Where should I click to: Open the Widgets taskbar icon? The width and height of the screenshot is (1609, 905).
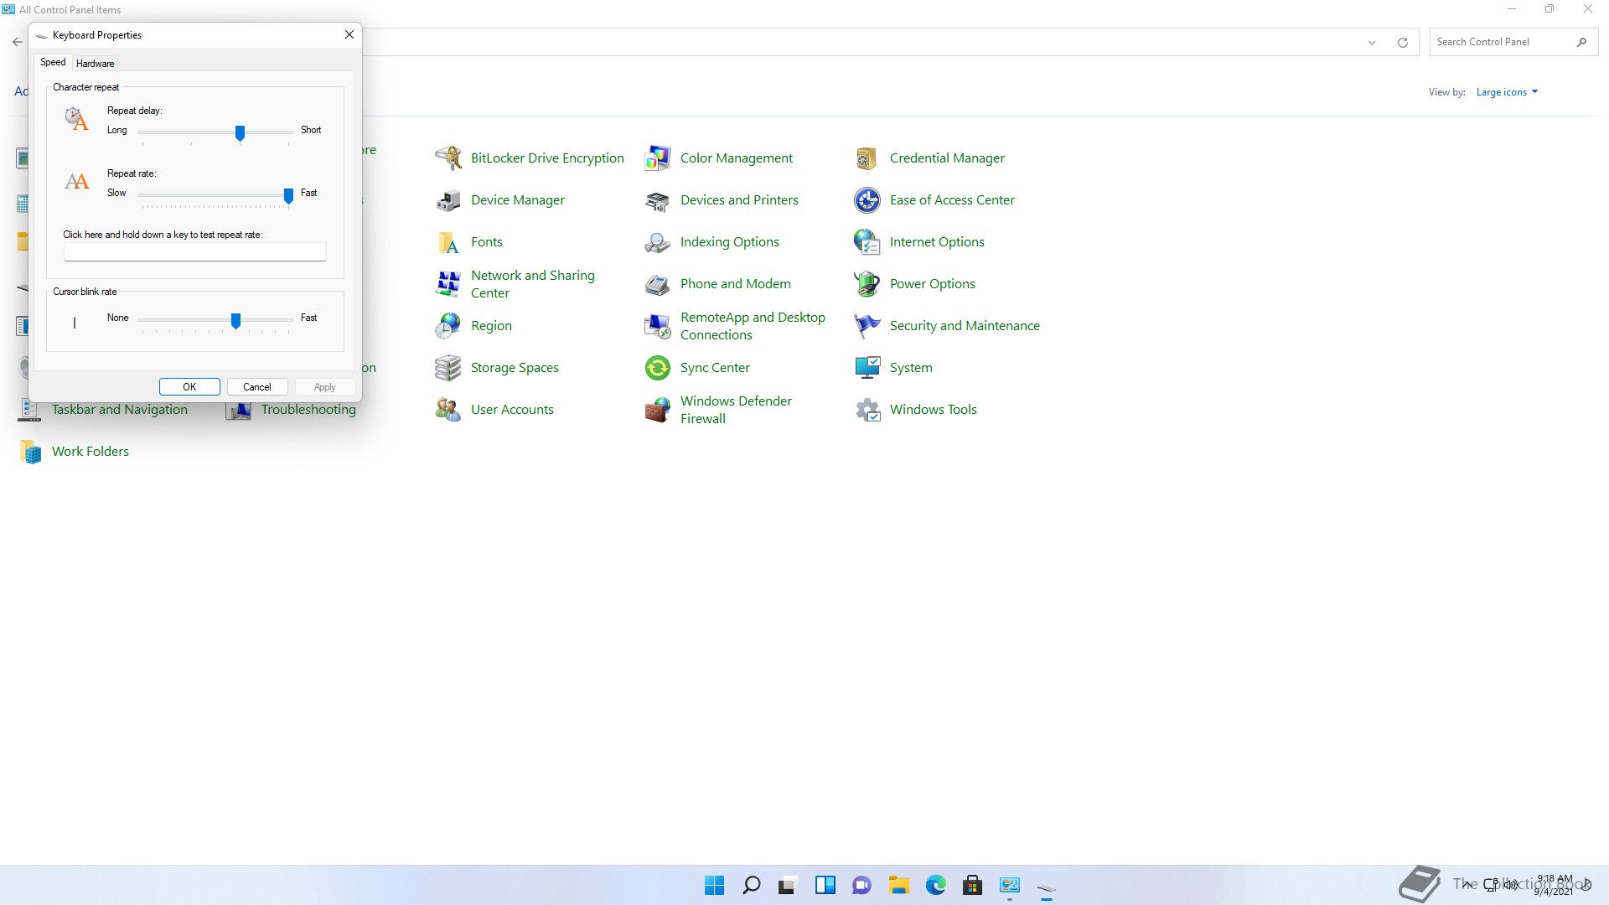pyautogui.click(x=825, y=885)
